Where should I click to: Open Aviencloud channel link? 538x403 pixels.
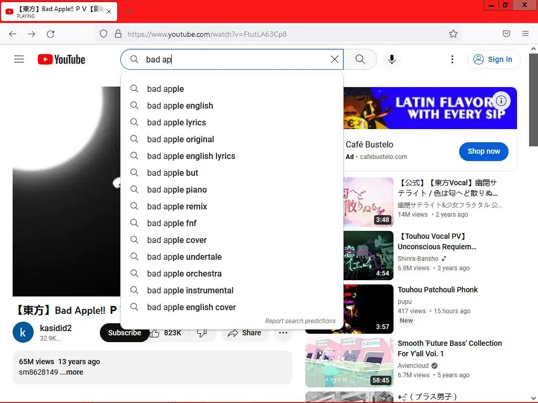coord(413,366)
